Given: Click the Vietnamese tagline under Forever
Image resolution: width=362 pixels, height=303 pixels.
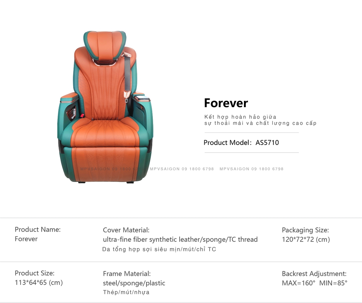Looking at the screenshot, I should [260, 120].
